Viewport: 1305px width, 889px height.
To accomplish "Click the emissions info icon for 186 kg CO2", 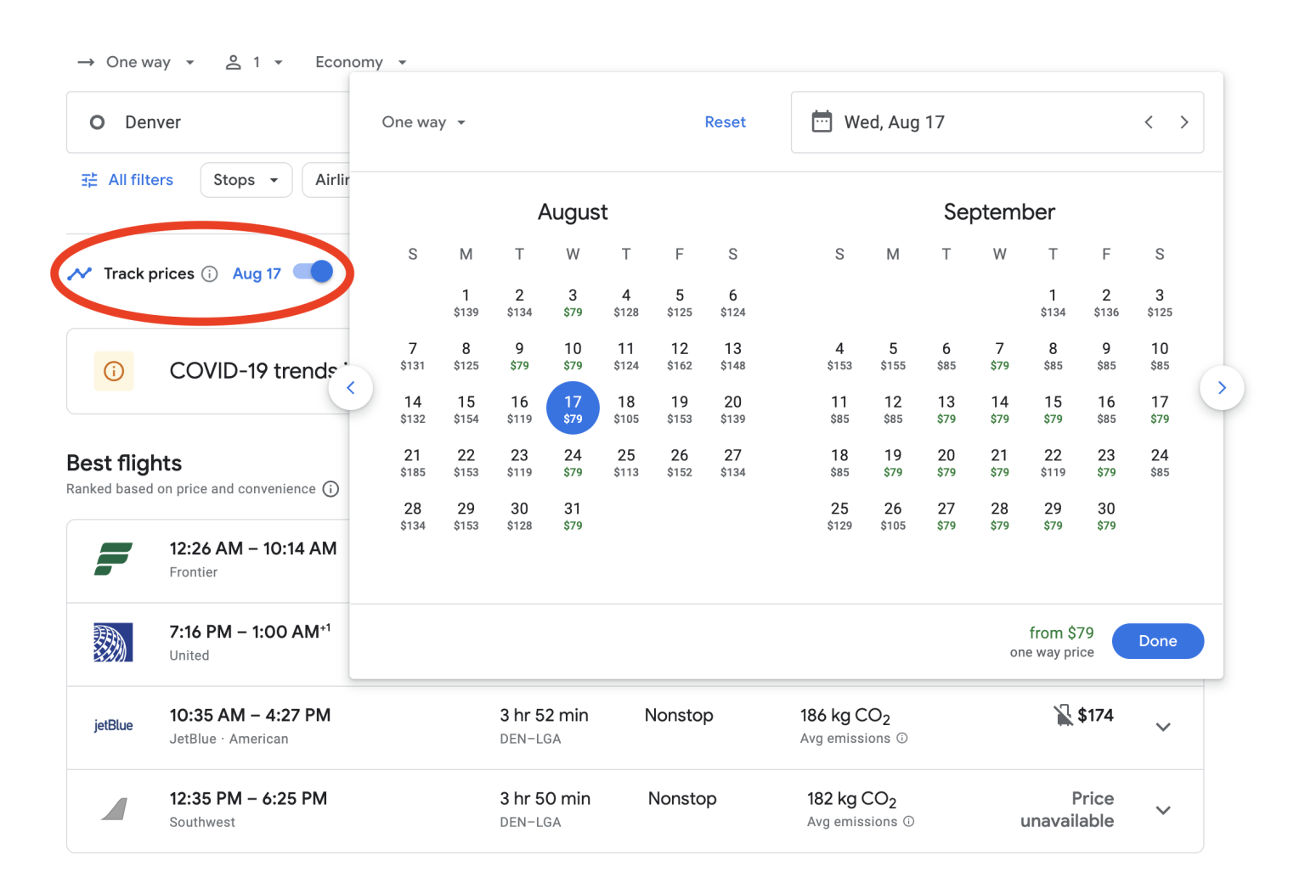I will click(902, 738).
